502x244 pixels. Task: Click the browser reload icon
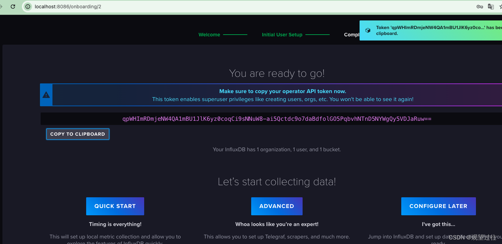coord(13,7)
